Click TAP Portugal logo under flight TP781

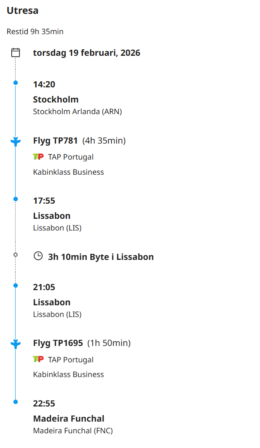click(x=38, y=157)
